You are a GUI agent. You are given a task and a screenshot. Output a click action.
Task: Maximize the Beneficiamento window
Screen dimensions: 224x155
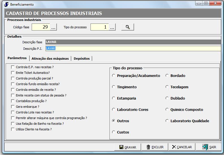[206, 3]
